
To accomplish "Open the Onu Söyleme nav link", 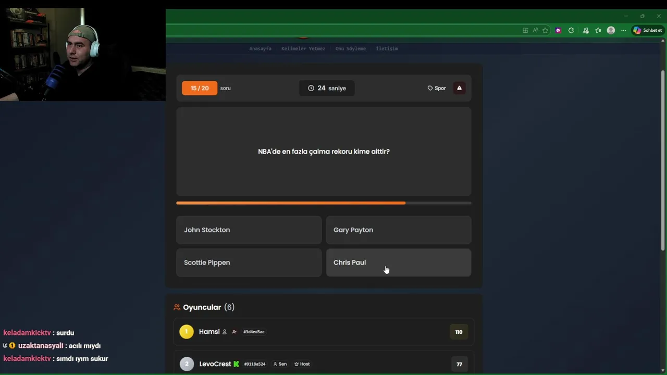I will (x=351, y=48).
